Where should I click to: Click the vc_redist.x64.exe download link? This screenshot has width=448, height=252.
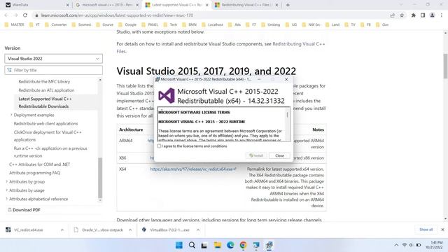coord(193,169)
